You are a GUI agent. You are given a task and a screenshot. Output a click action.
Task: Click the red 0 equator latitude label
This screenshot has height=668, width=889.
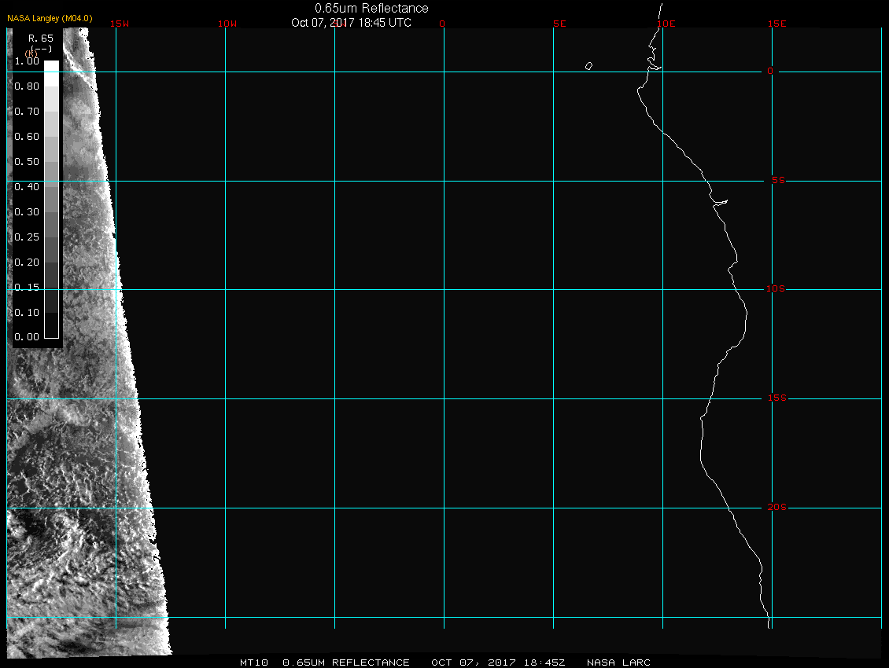click(770, 72)
